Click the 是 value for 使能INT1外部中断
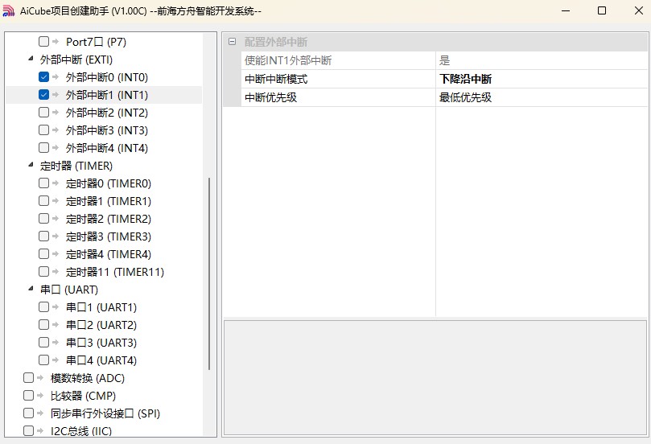This screenshot has width=651, height=444. point(542,60)
